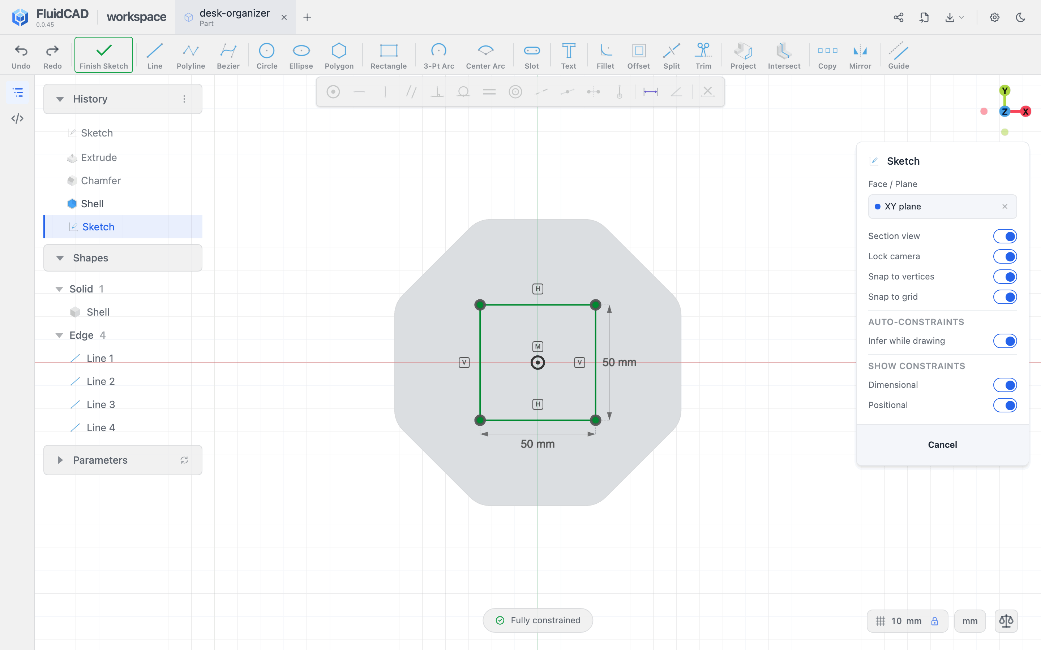
Task: Select the Line tool
Action: 154,56
